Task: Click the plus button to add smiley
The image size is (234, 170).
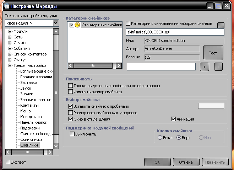Action: click(x=205, y=67)
